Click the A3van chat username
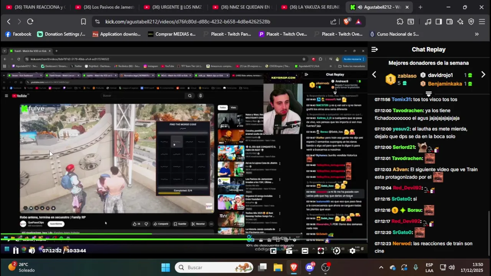The image size is (491, 276). [x=400, y=169]
